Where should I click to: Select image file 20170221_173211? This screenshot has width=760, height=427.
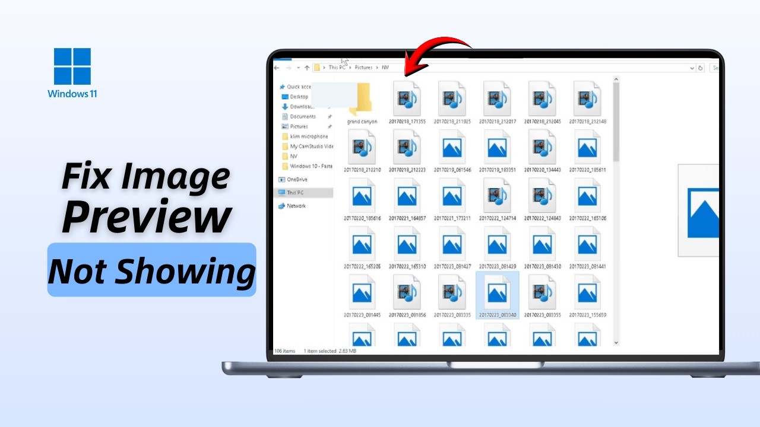pyautogui.click(x=452, y=199)
